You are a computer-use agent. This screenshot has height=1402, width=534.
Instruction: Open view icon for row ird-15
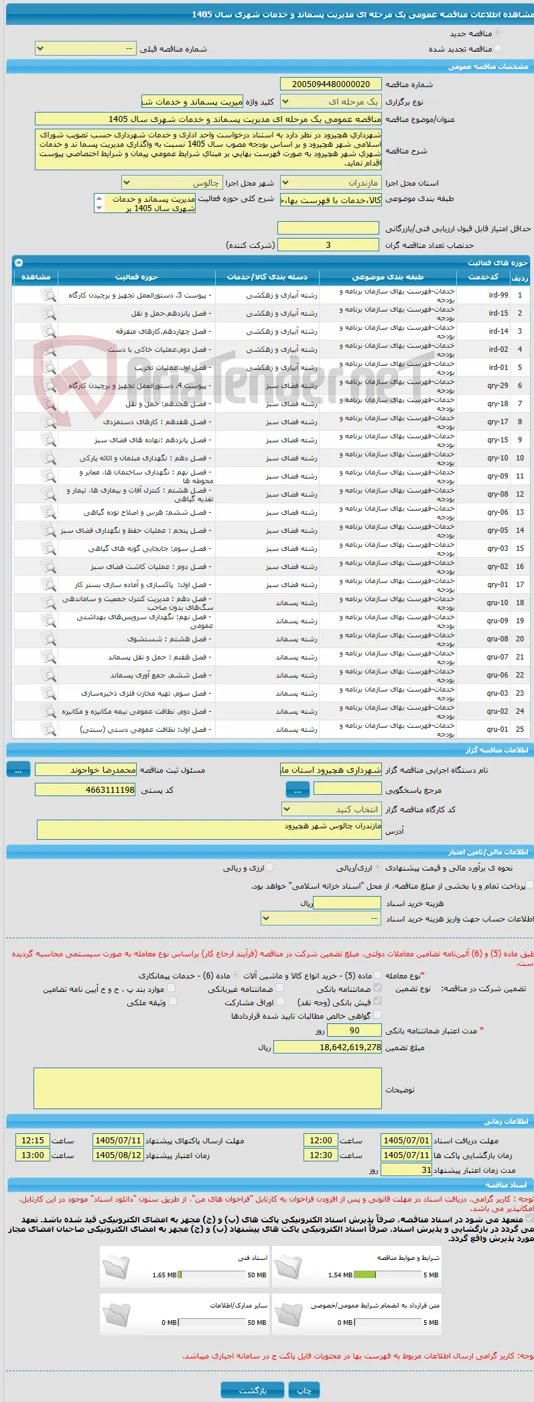pyautogui.click(x=48, y=313)
